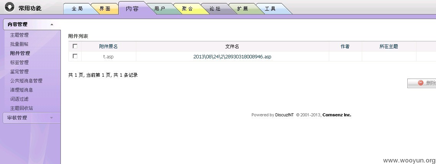The width and height of the screenshot is (436, 164).
Task: Open the Comsenz Inc. footer link
Action: 337,115
